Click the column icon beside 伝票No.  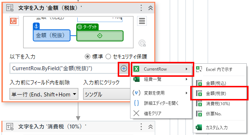(199, 114)
